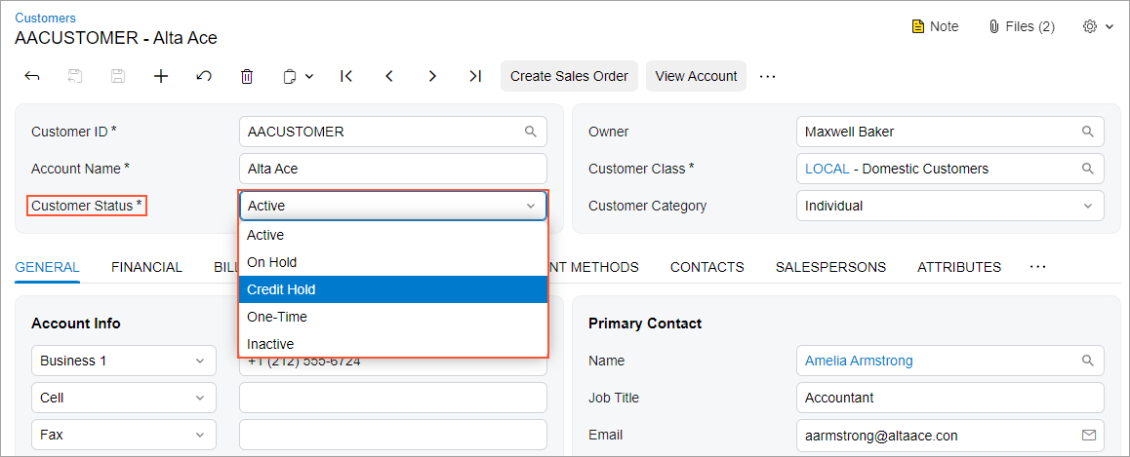Open the Business 1 phone type dropdown
This screenshot has width=1130, height=457.
click(122, 361)
